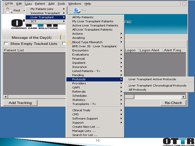Image resolution: width=195 pixels, height=146 pixels.
Task: Choose Manage Lists ...
Action: [x=95, y=131]
